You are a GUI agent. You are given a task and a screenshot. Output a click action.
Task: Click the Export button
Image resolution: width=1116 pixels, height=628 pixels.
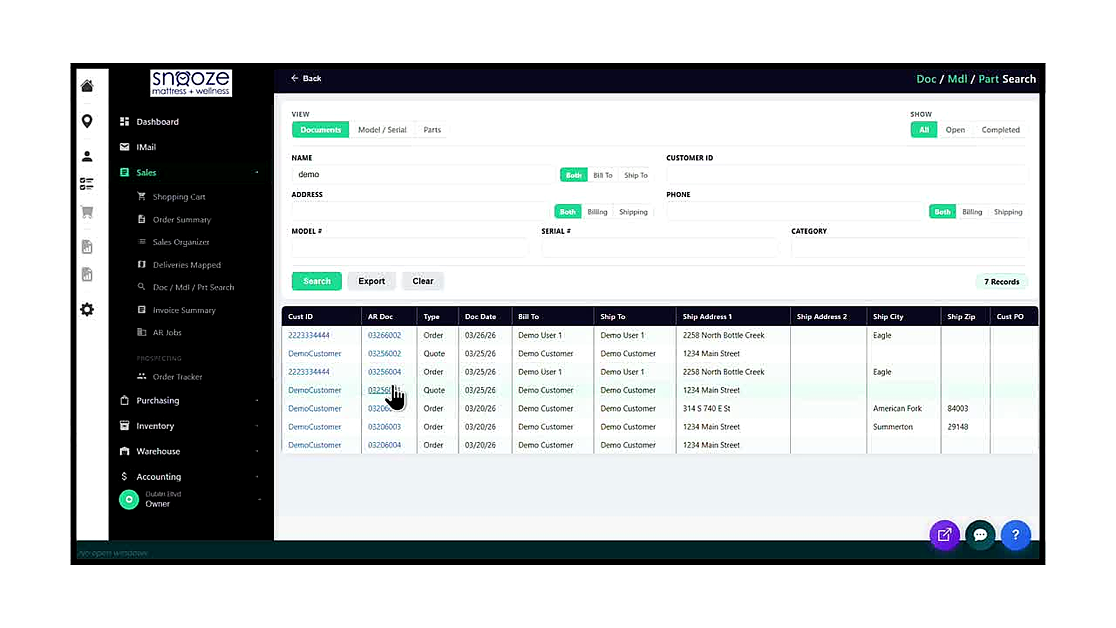(x=371, y=281)
